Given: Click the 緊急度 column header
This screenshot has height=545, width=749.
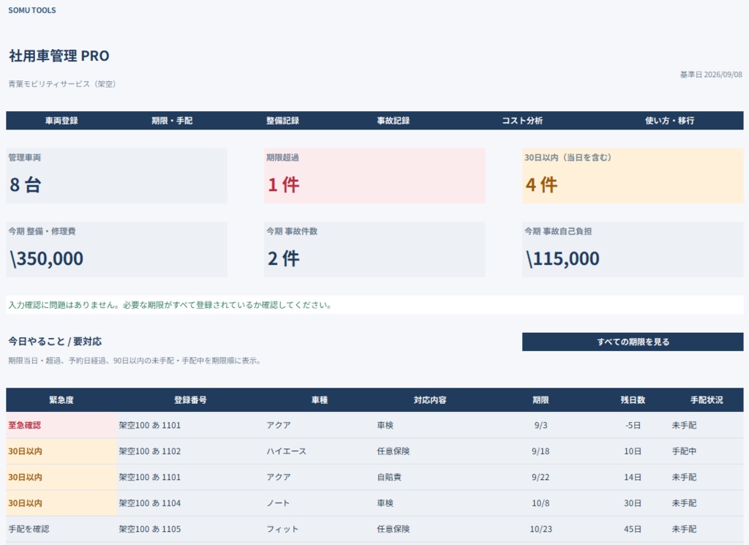Looking at the screenshot, I should [61, 400].
